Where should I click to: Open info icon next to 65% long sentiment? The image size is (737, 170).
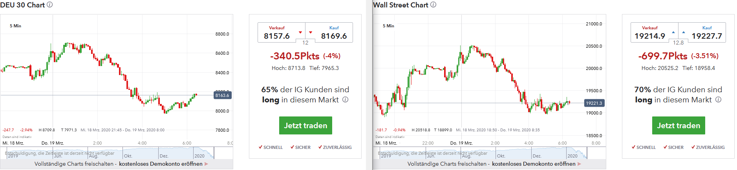(346, 100)
